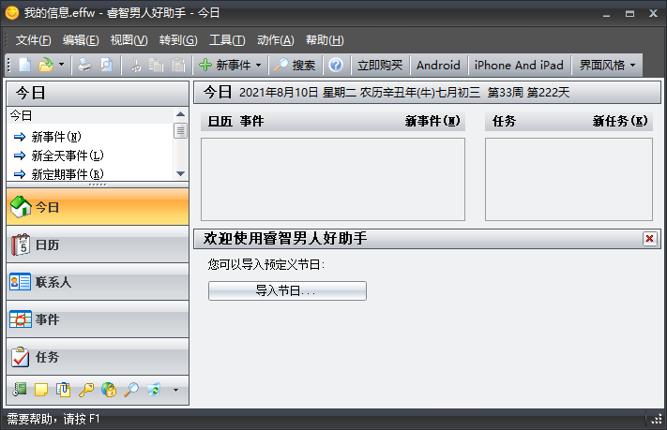667x430 pixels.
Task: Expand the navigation pane options arrow
Action: [174, 390]
